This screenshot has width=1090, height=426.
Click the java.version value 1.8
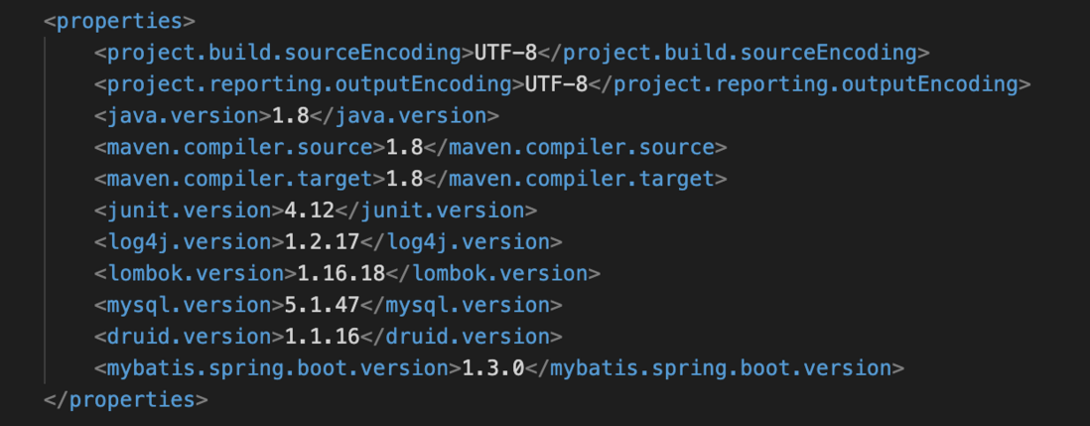(291, 115)
